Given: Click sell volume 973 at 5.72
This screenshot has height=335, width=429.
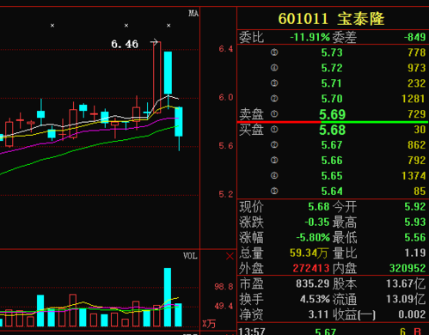Looking at the screenshot, I should click(417, 68).
